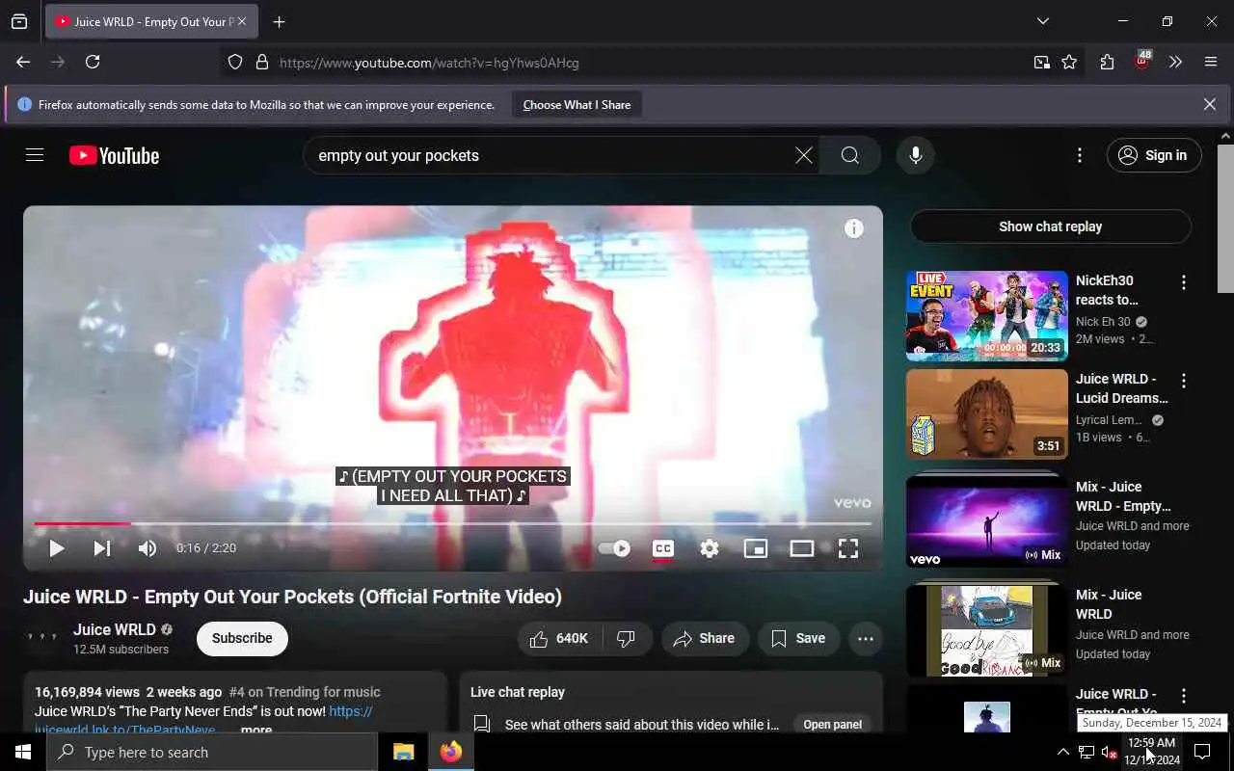
Task: Share this Juice WRLD video
Action: (705, 638)
